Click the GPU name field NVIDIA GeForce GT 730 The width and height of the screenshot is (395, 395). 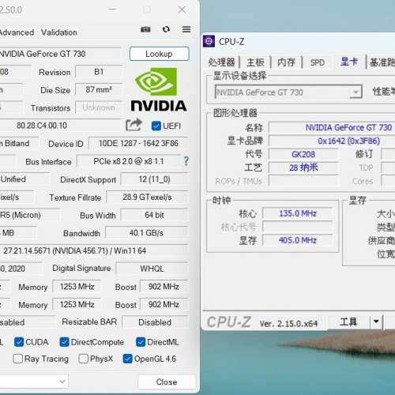point(60,54)
